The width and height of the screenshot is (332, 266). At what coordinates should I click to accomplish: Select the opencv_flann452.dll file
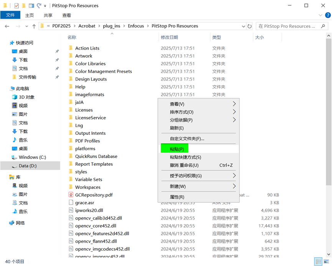point(96,241)
